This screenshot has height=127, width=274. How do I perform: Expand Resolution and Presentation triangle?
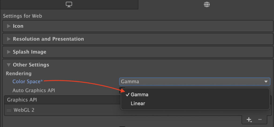tap(9, 39)
